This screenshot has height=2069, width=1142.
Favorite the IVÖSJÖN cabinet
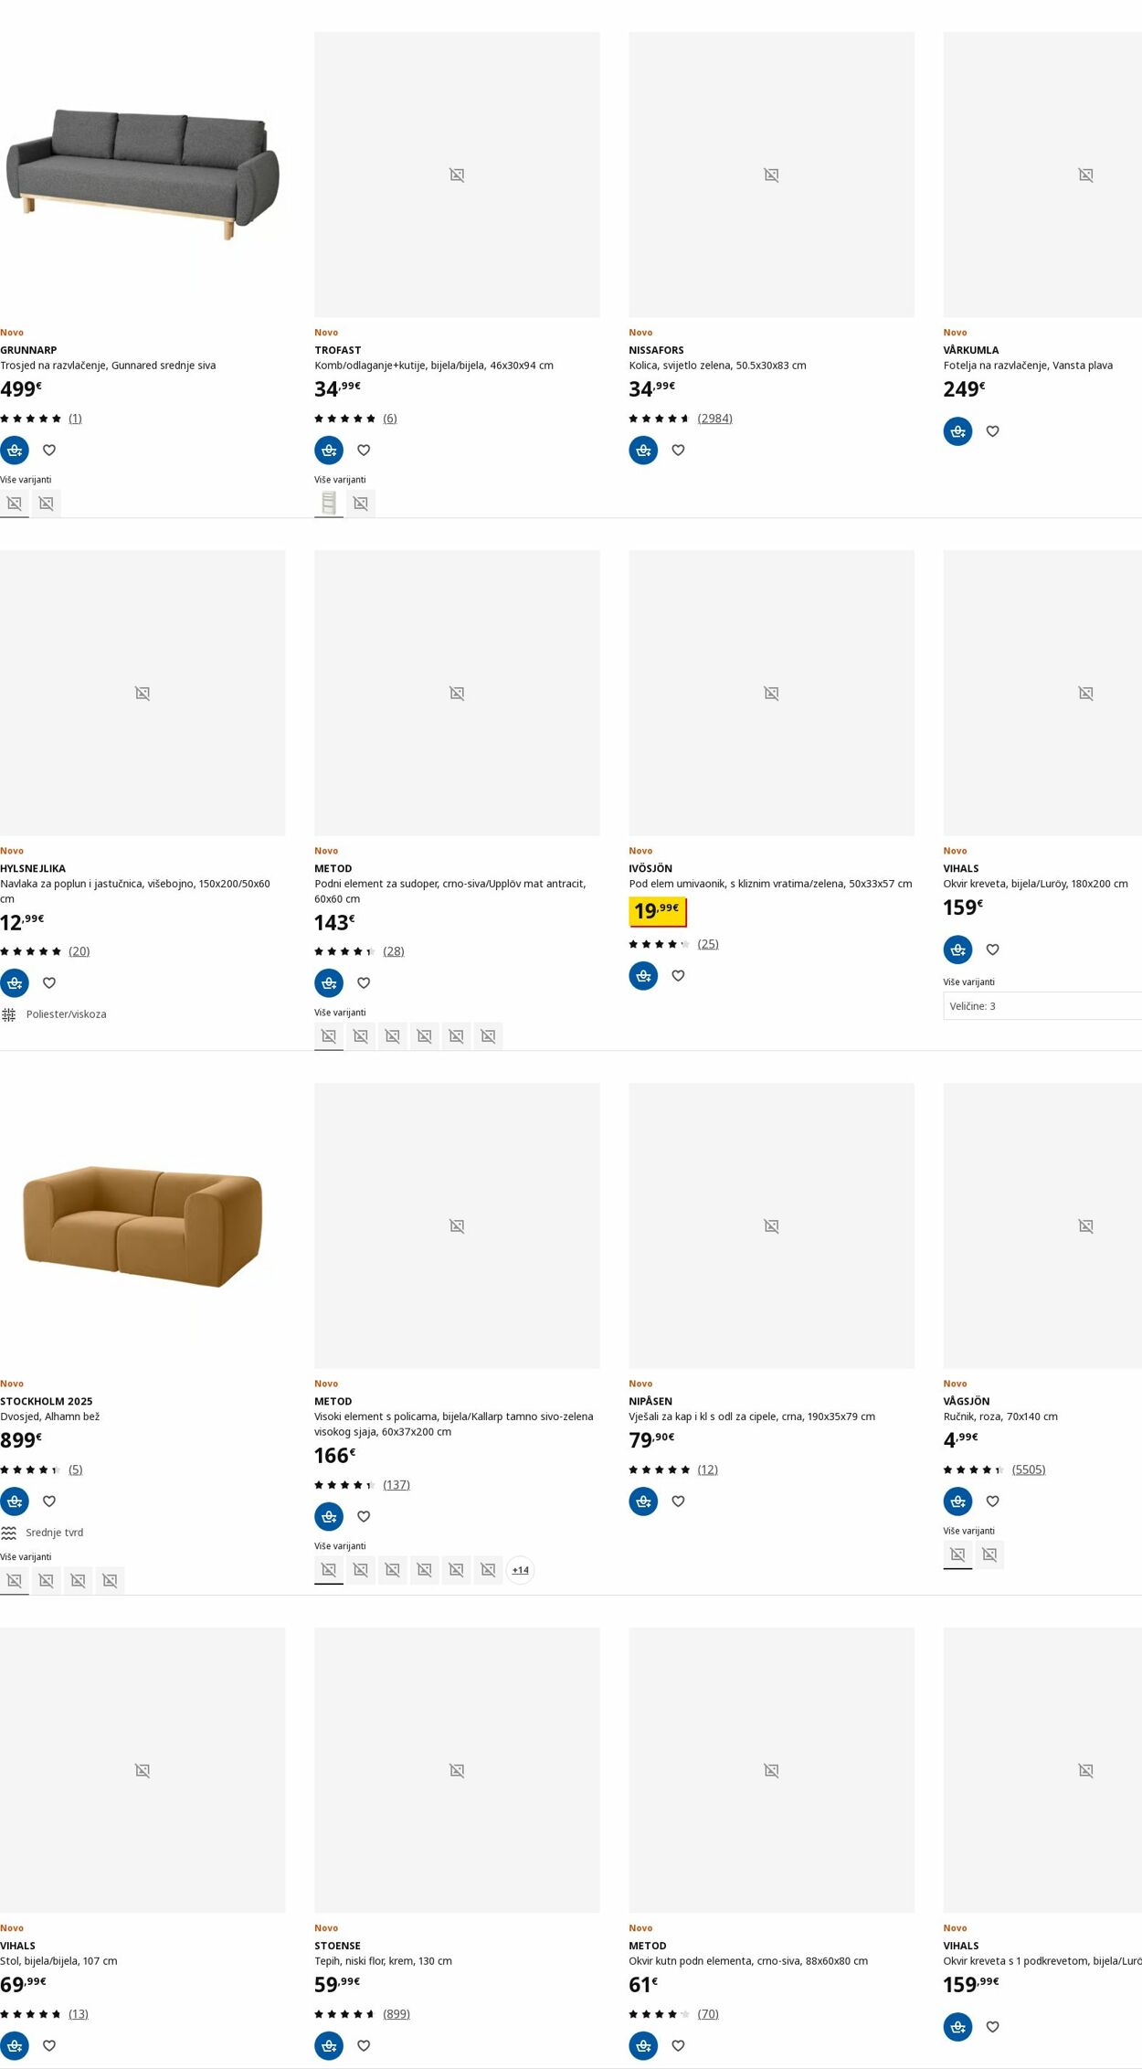[678, 975]
